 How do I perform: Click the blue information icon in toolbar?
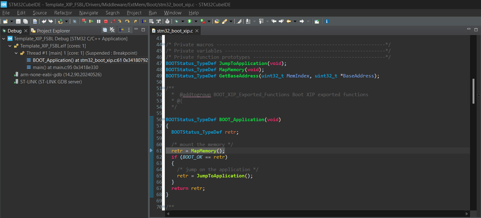tap(327, 21)
